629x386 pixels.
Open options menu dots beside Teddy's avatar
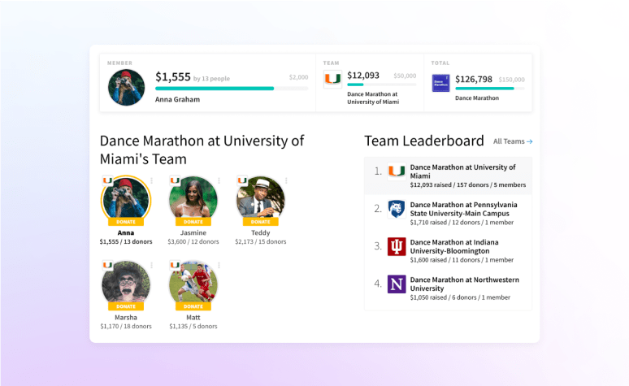pyautogui.click(x=286, y=181)
